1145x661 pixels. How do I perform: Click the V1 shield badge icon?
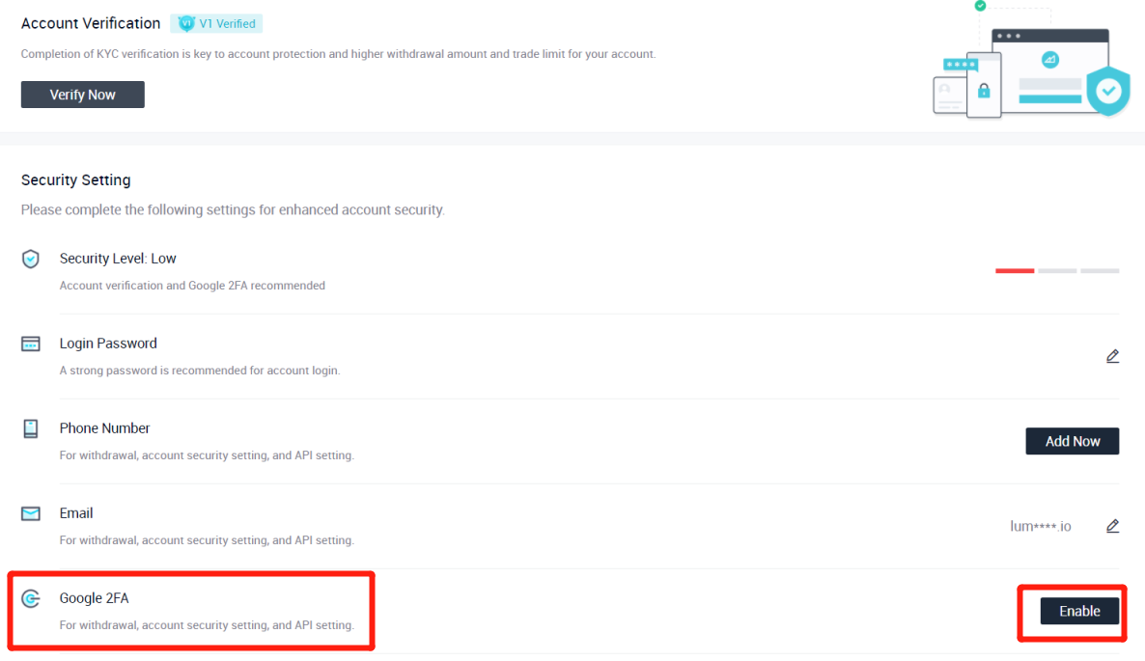point(186,23)
